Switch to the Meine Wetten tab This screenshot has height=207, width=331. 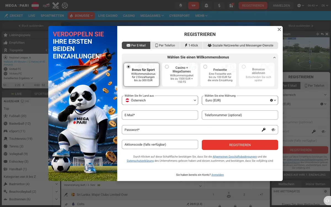pos(315,184)
